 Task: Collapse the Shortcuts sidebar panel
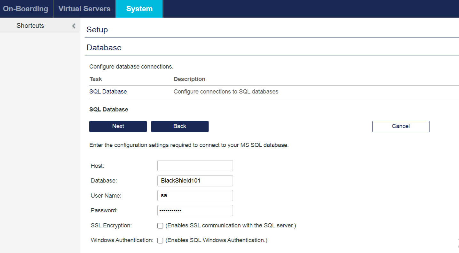click(74, 25)
